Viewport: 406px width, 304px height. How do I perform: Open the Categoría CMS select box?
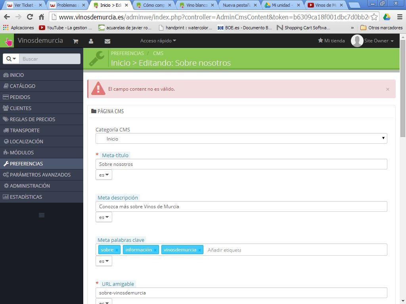tap(241, 139)
